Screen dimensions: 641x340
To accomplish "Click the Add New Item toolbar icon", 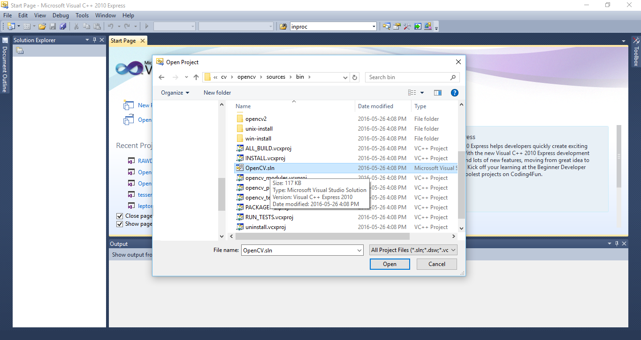I will coord(27,27).
